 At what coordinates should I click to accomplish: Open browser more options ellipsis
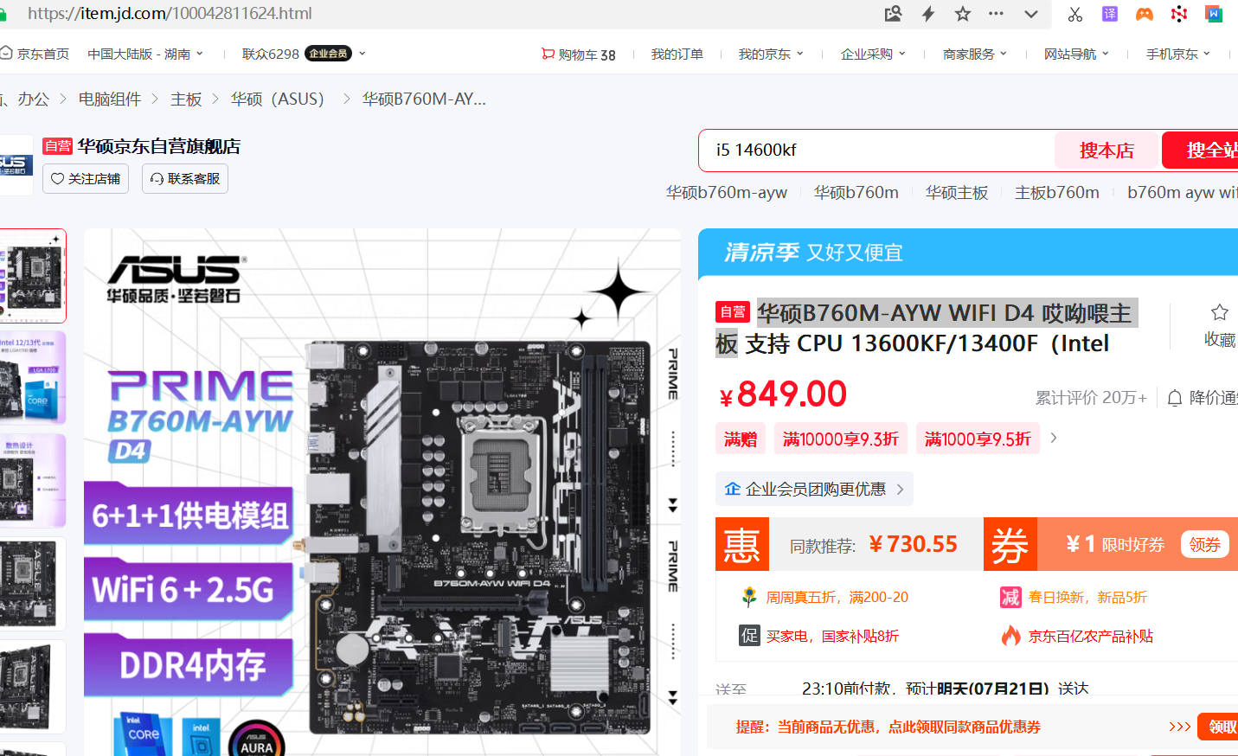(997, 14)
